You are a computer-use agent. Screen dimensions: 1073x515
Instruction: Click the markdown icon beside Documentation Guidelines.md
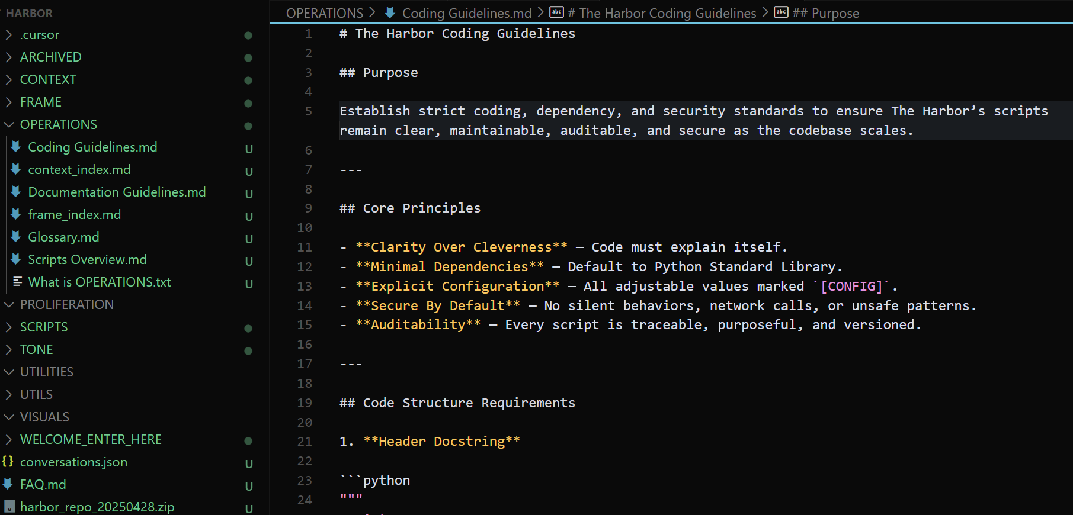17,192
